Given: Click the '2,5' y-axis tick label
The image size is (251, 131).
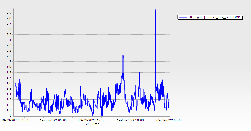Looking at the screenshot, I should click(x=9, y=34).
